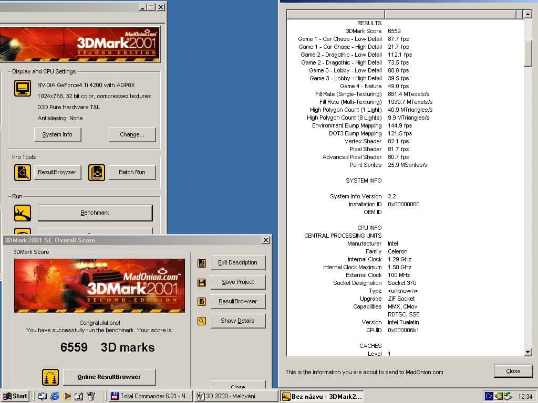Click '1.29 GHz' internal clock value
The width and height of the screenshot is (538, 403).
tap(400, 259)
